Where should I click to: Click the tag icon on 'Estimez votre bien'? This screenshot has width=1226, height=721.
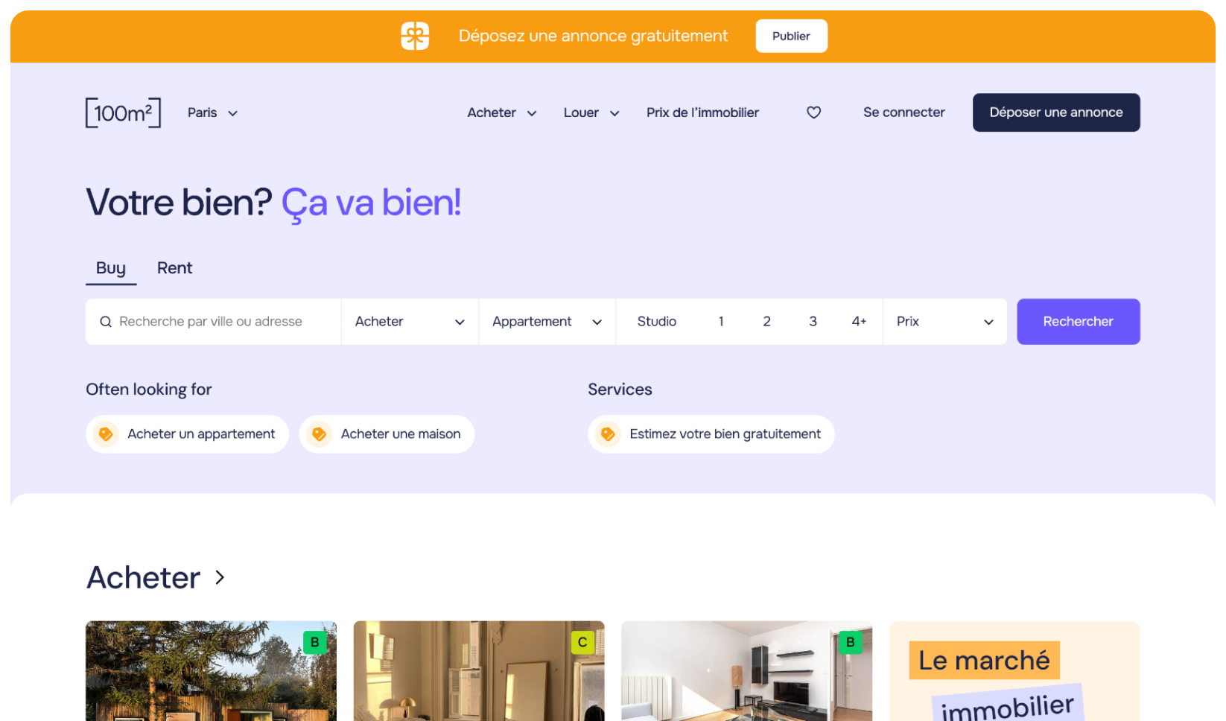[609, 434]
